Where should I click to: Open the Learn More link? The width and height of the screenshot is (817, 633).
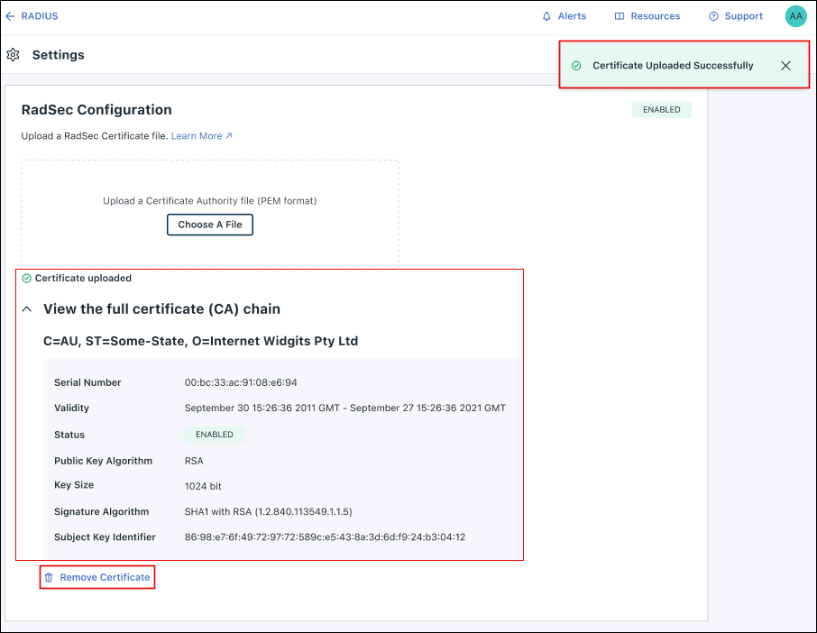pos(197,136)
